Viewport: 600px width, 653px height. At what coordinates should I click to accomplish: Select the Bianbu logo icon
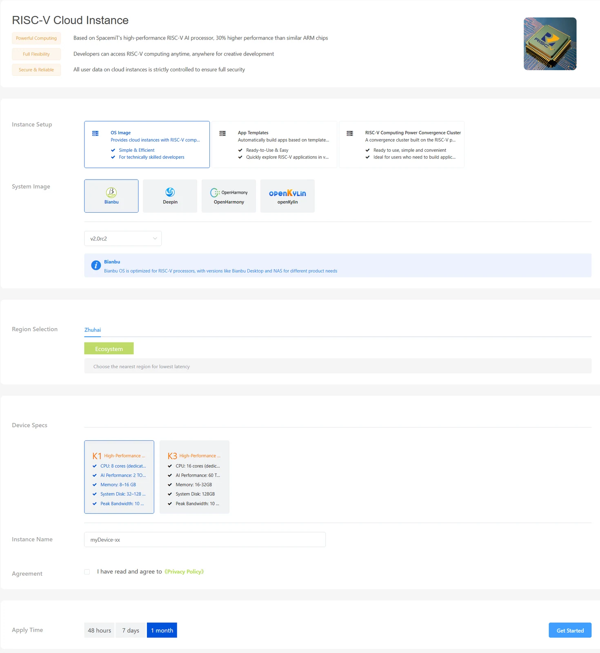[111, 192]
